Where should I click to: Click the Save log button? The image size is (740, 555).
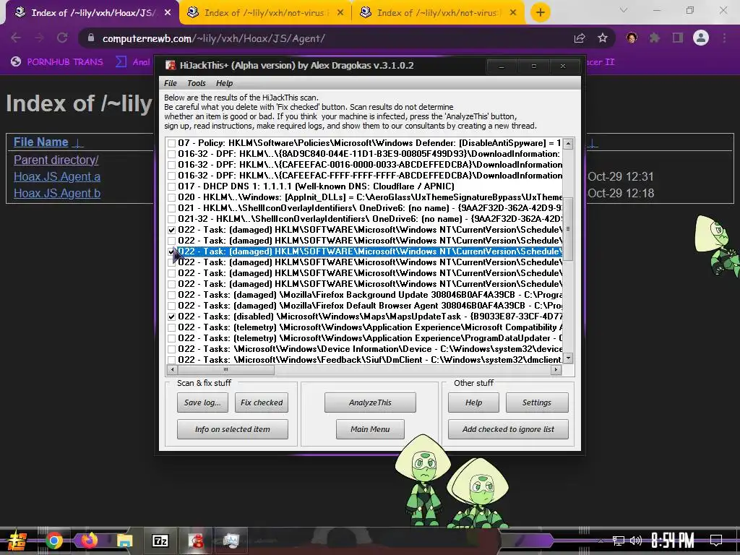(x=202, y=403)
